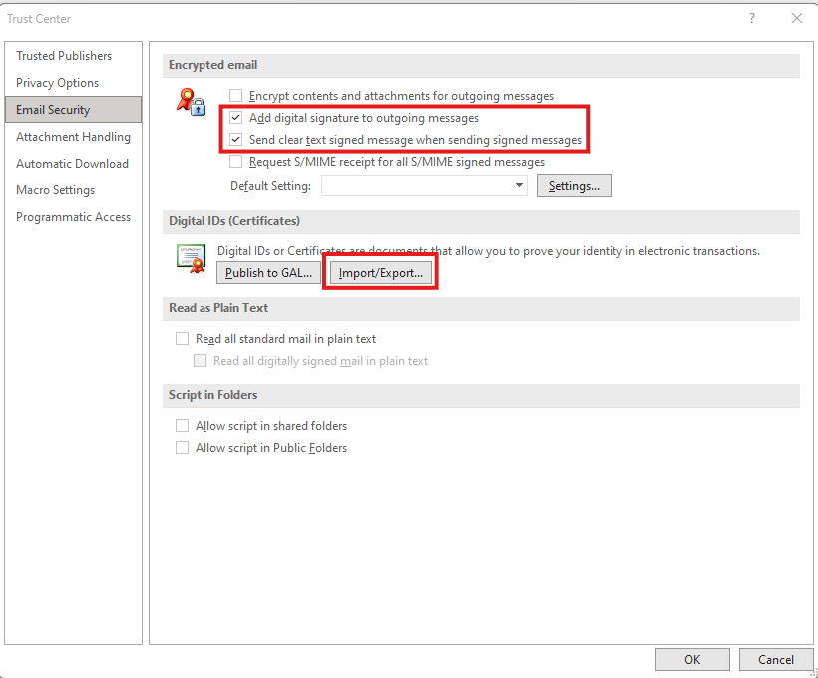Check Read all standard mail in plain text

click(182, 339)
